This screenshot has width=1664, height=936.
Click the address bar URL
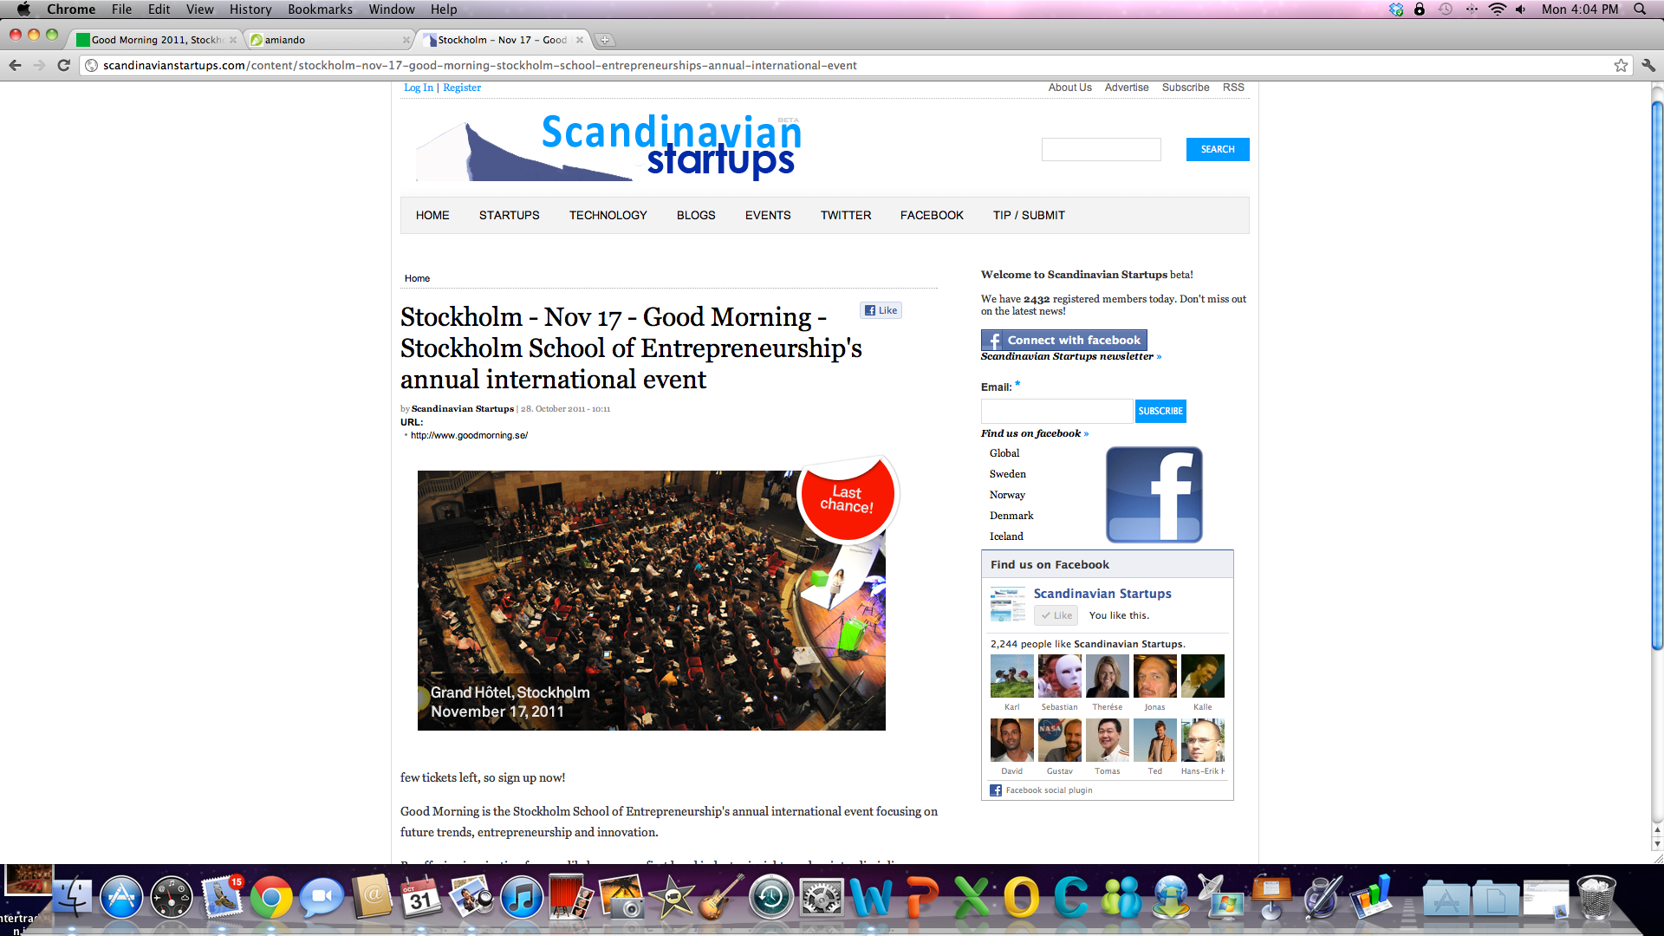(479, 65)
